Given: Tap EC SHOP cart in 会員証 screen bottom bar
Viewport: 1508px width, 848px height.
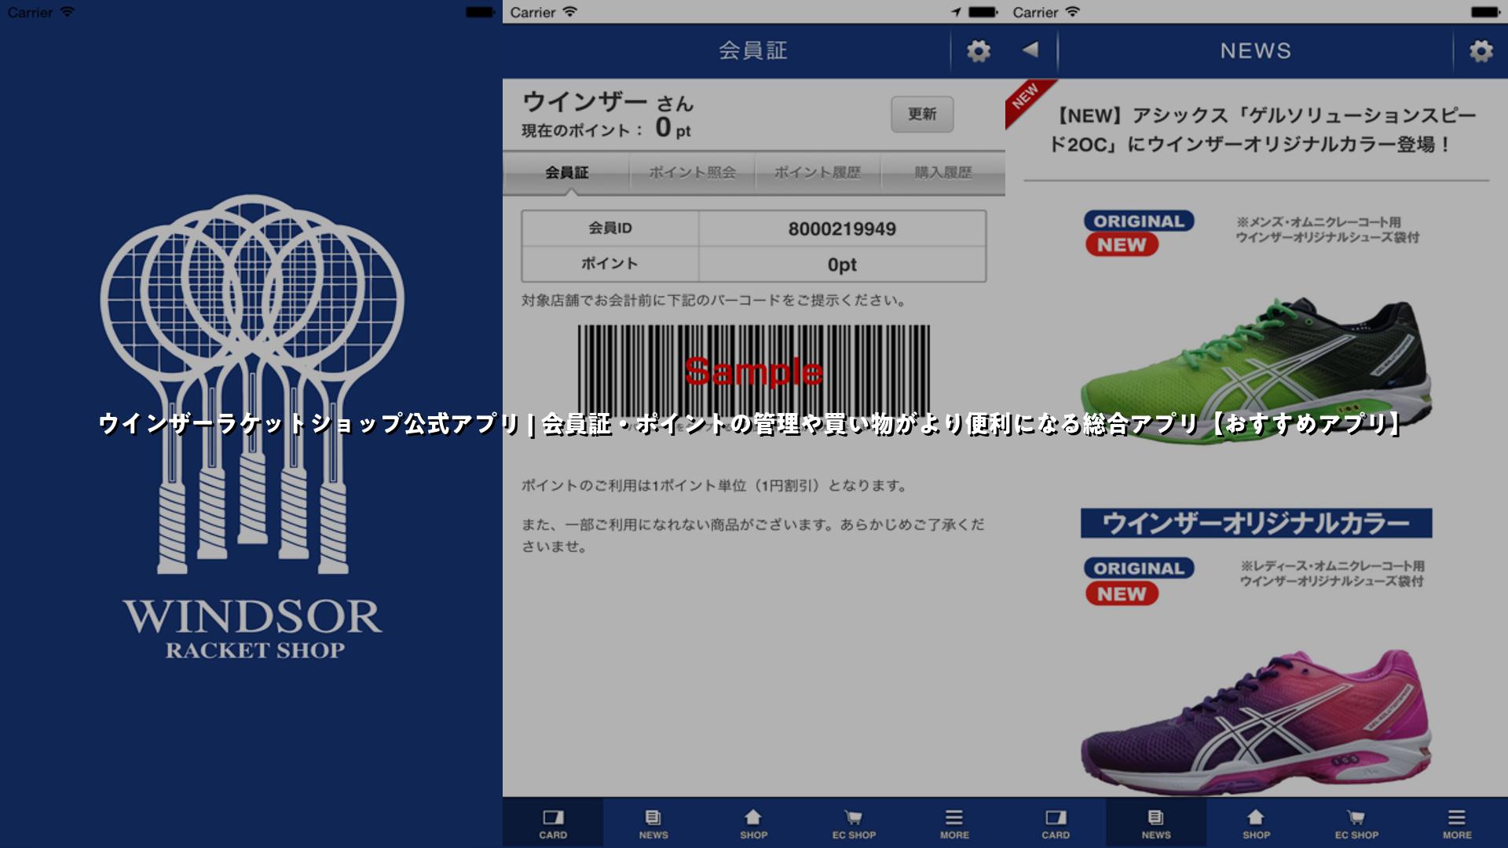Looking at the screenshot, I should (855, 824).
